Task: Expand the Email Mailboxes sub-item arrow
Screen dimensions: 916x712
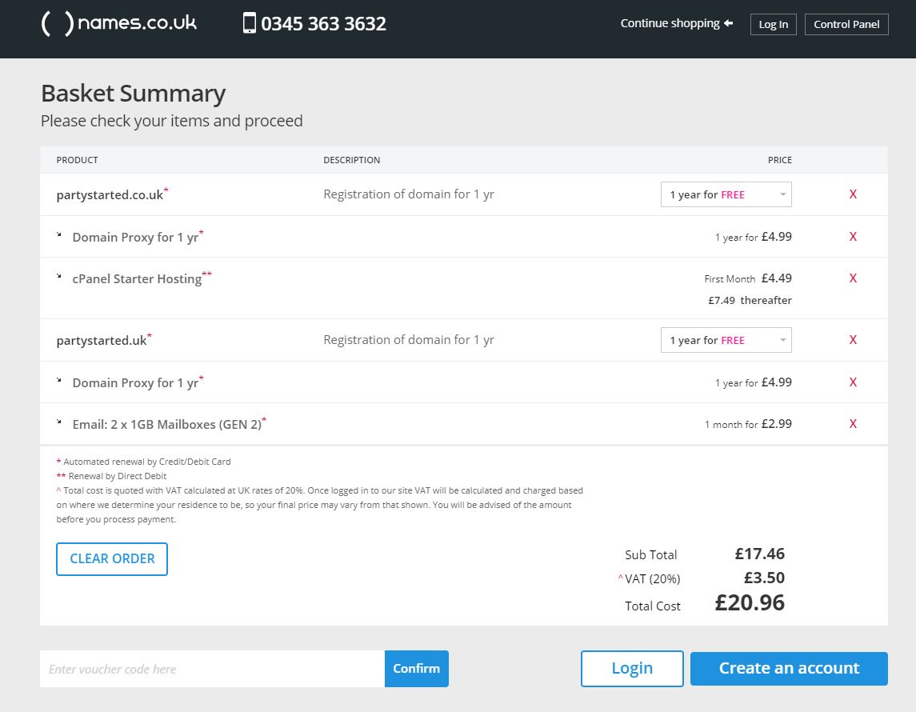Action: pos(60,422)
